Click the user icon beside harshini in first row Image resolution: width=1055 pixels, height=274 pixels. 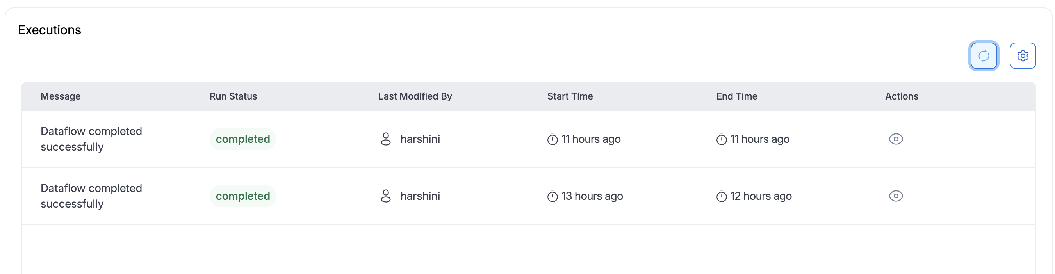(x=385, y=139)
